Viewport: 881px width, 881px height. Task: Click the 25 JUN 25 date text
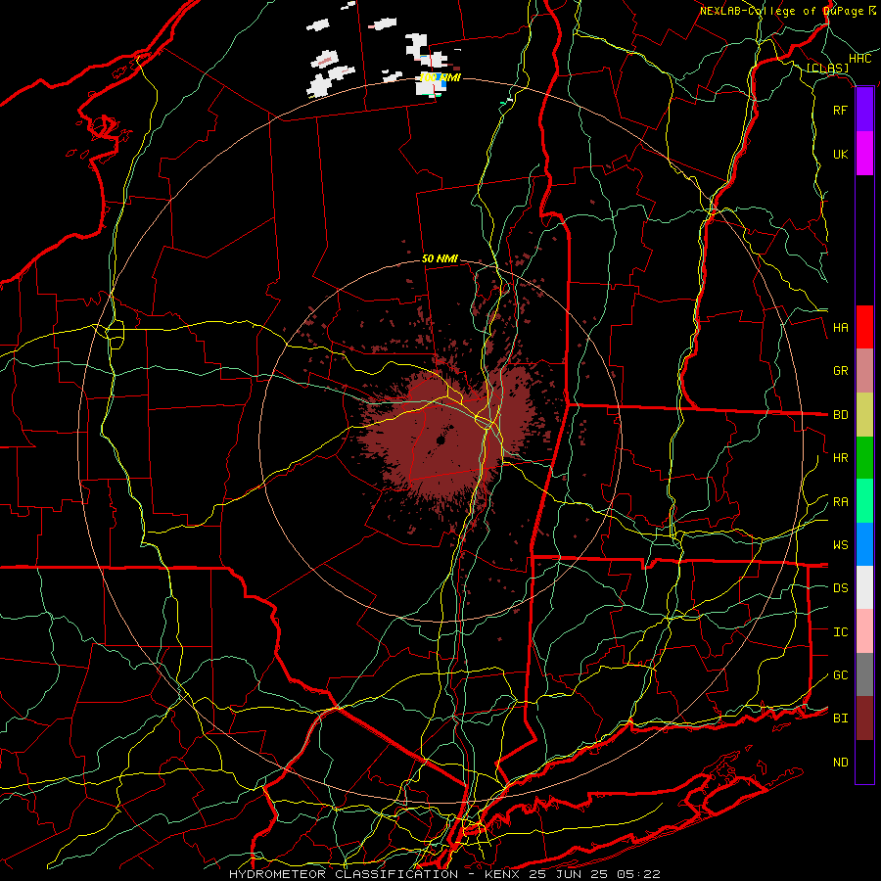[x=568, y=874]
